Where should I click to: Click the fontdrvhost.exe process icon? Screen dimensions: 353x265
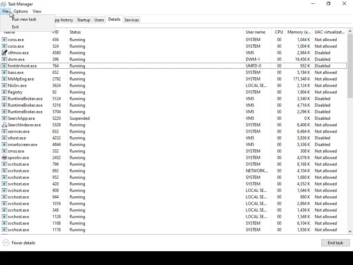pos(4,66)
